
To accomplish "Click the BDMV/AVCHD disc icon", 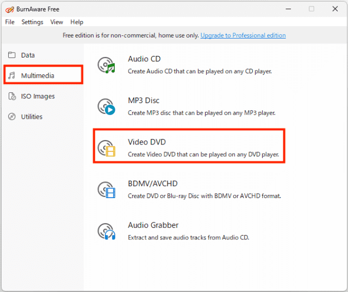I will point(107,189).
